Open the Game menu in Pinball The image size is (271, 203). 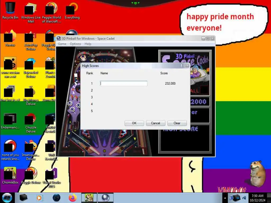pos(62,44)
